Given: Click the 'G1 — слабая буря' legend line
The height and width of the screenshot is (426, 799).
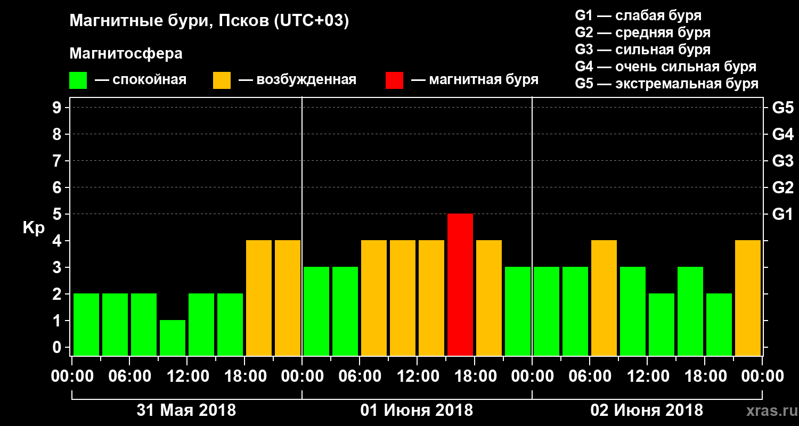Looking at the screenshot, I should point(638,15).
